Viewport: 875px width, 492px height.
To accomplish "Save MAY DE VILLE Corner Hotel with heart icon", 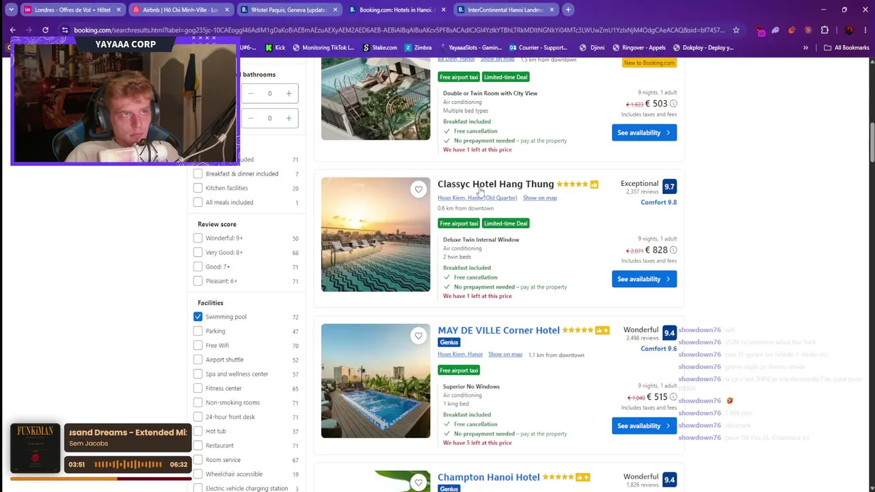I will pyautogui.click(x=418, y=336).
